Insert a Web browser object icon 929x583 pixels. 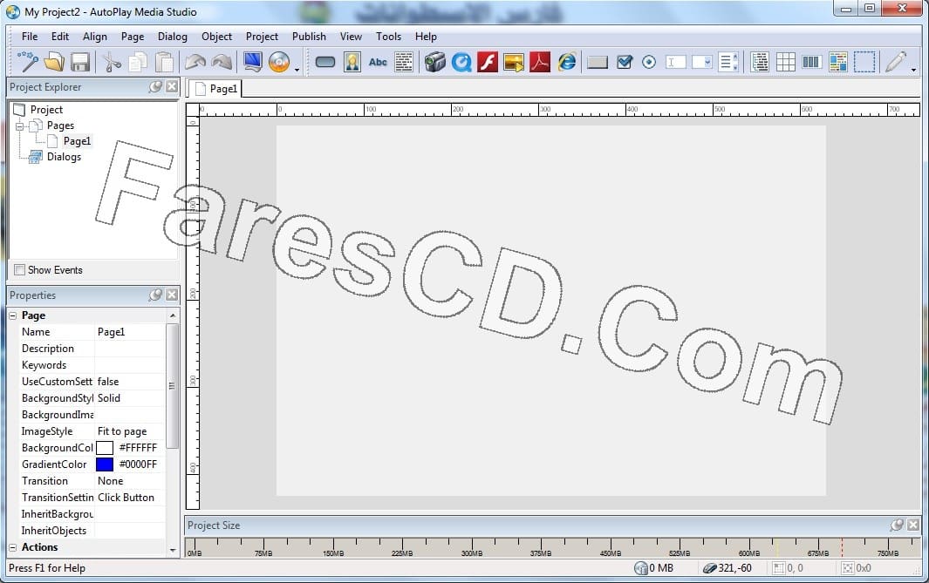pos(567,62)
